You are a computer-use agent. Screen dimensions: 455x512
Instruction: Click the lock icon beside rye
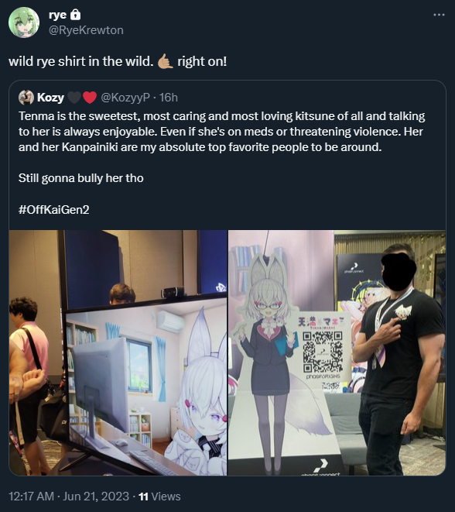[75, 15]
